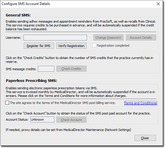Close the dialog with the title bar X
This screenshot has width=165, height=148.
point(158,4)
